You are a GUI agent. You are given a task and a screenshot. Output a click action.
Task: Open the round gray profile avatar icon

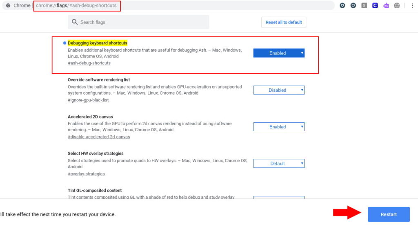coord(397,6)
